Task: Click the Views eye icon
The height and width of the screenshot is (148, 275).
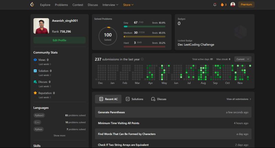Action: [35, 60]
